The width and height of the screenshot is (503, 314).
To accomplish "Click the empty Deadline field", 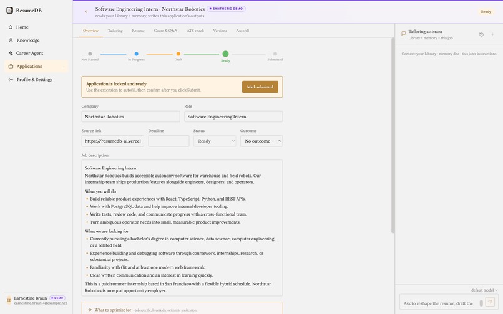I will pos(168,141).
